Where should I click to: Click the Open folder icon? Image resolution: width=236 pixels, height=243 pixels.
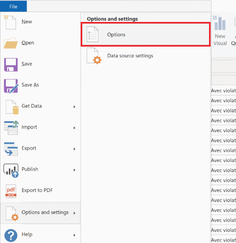tap(10, 43)
